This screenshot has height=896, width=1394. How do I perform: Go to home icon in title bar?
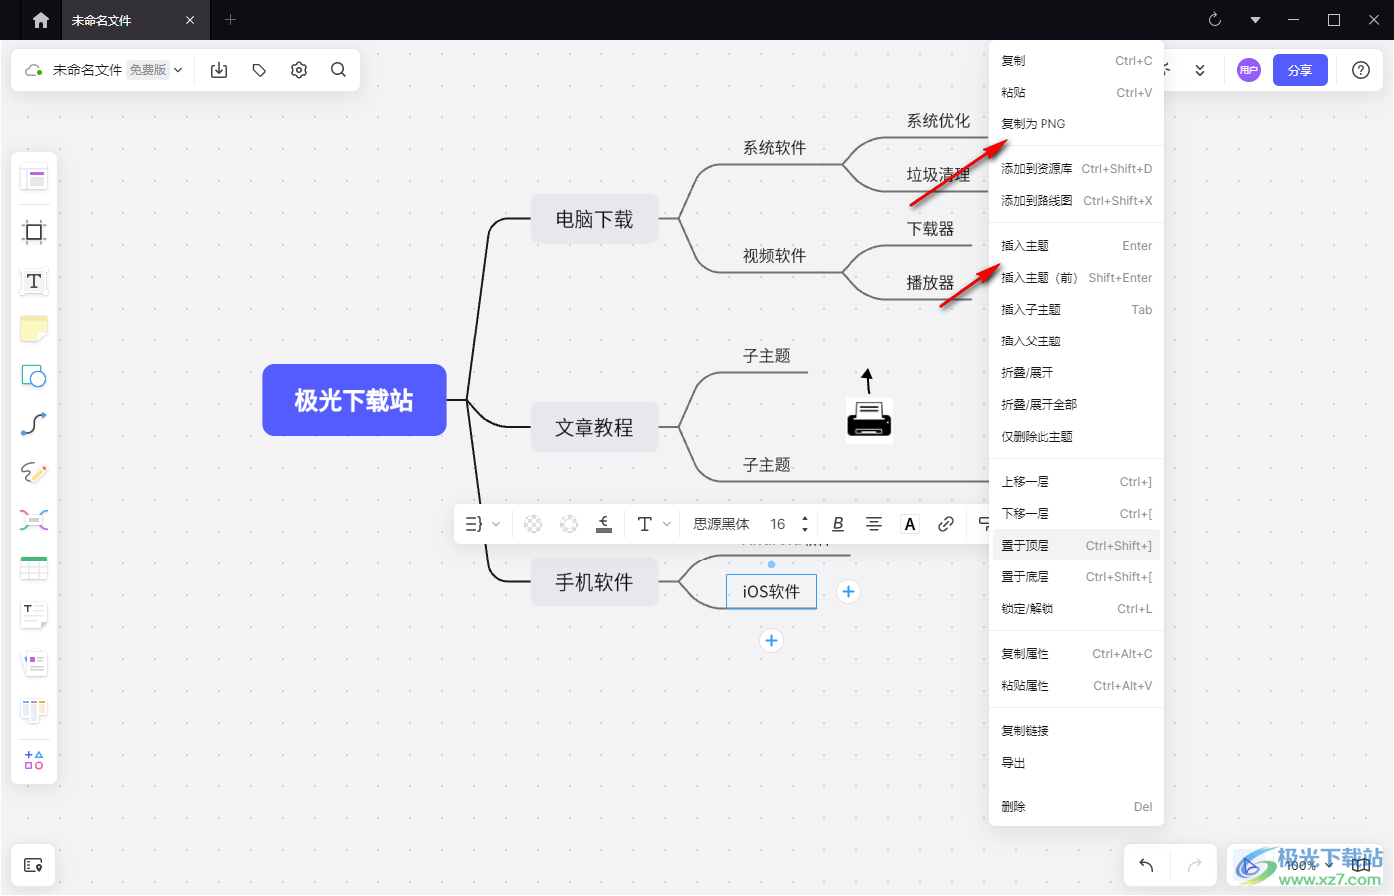coord(41,20)
